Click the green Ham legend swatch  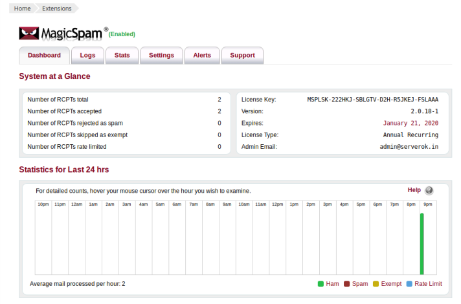pos(320,284)
